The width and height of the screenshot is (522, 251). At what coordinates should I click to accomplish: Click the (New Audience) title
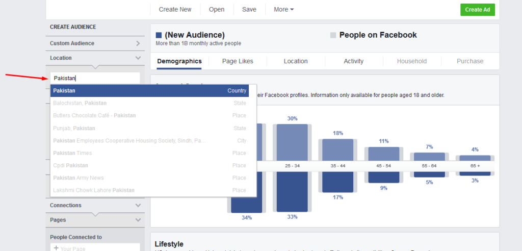coord(195,35)
